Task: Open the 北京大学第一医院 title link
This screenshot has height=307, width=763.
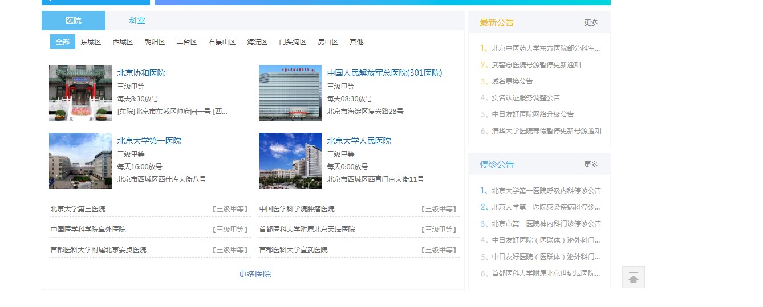Action: pos(149,141)
